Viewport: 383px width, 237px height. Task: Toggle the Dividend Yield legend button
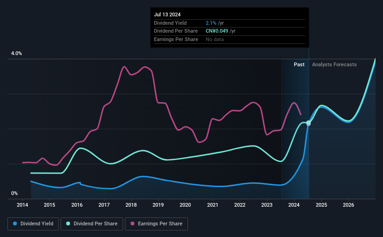coord(33,224)
